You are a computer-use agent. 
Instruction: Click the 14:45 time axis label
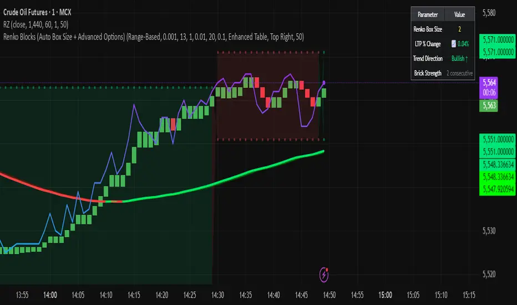(301, 295)
